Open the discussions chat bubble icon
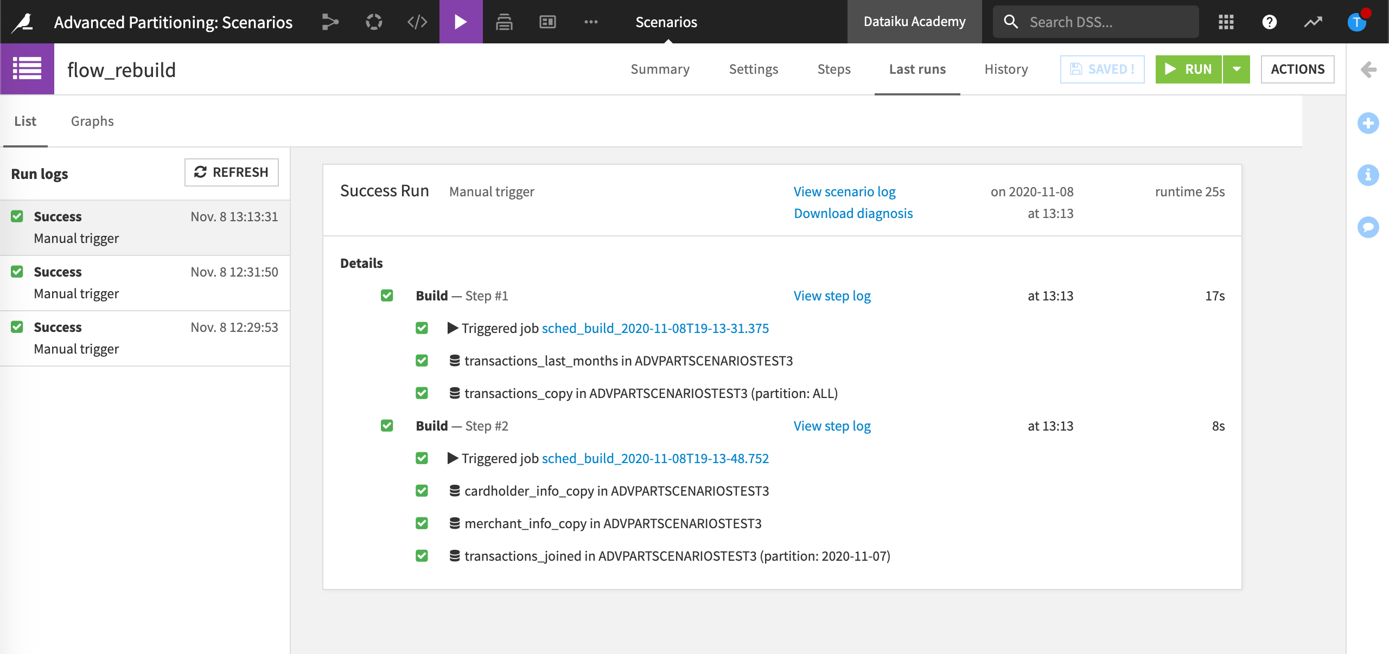1389x654 pixels. pos(1368,227)
